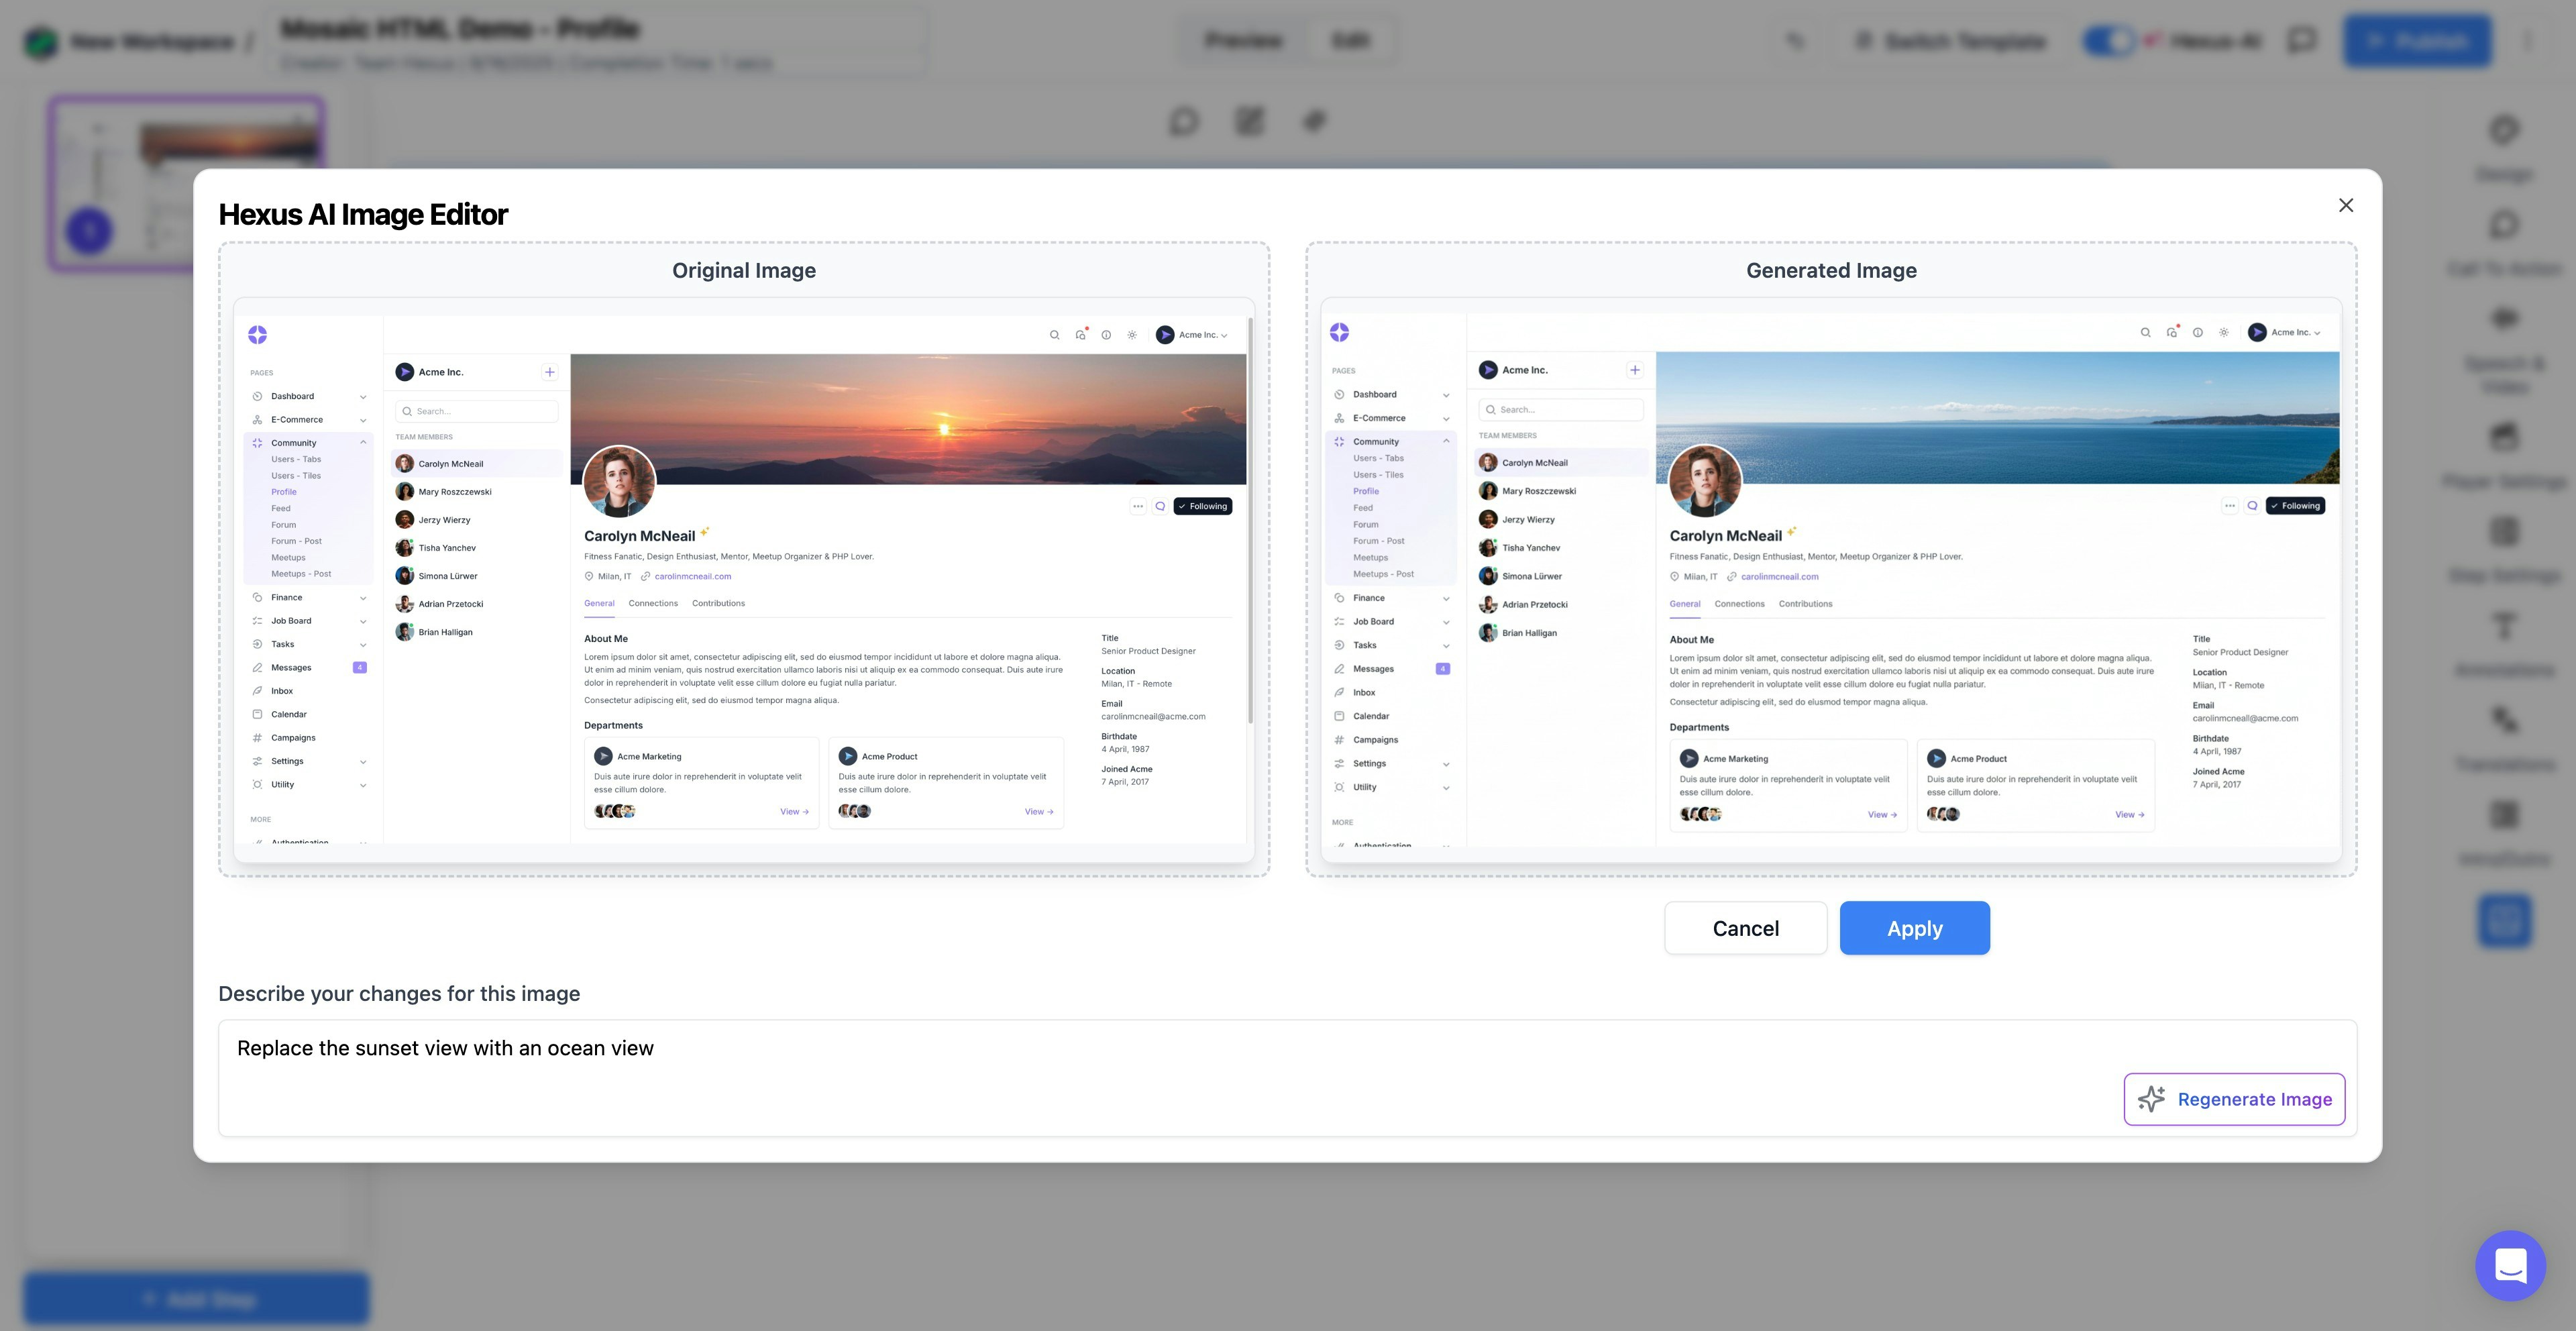Click the 'Generated Image' heading text
Screen dimensions: 2576x1331
[1831, 270]
